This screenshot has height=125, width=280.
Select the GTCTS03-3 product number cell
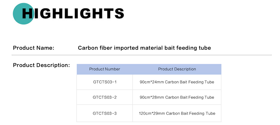coord(105,113)
